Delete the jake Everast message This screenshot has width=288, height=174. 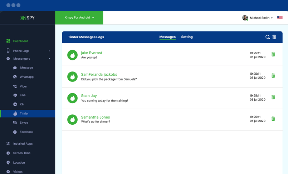pos(273,54)
